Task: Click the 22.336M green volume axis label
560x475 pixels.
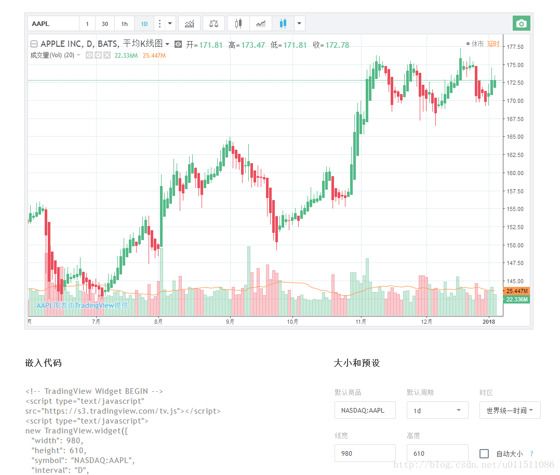Action: point(516,299)
